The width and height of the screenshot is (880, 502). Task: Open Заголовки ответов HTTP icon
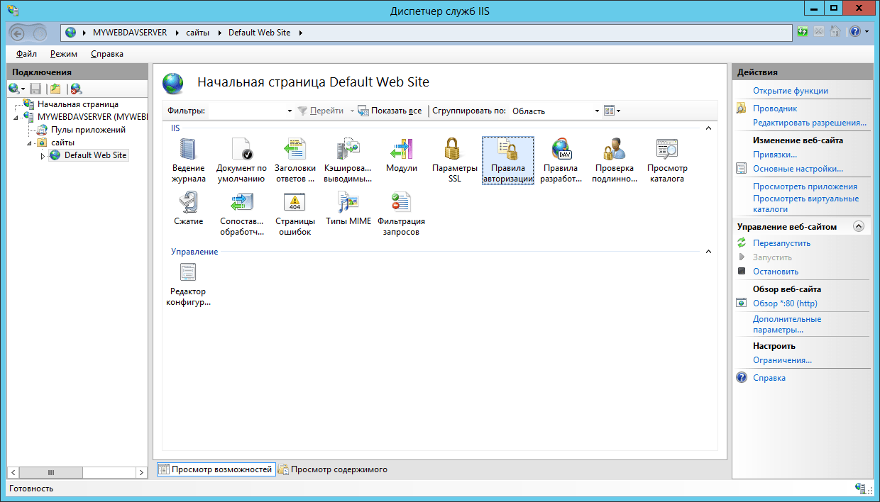(295, 161)
